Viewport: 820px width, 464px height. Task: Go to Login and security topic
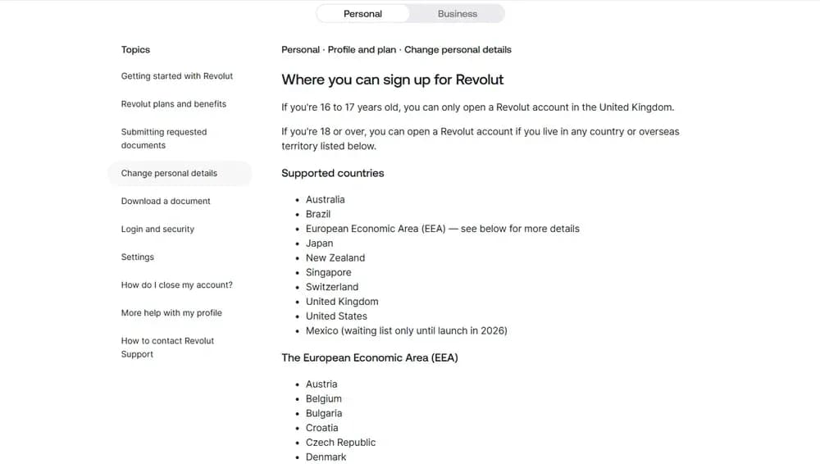157,230
